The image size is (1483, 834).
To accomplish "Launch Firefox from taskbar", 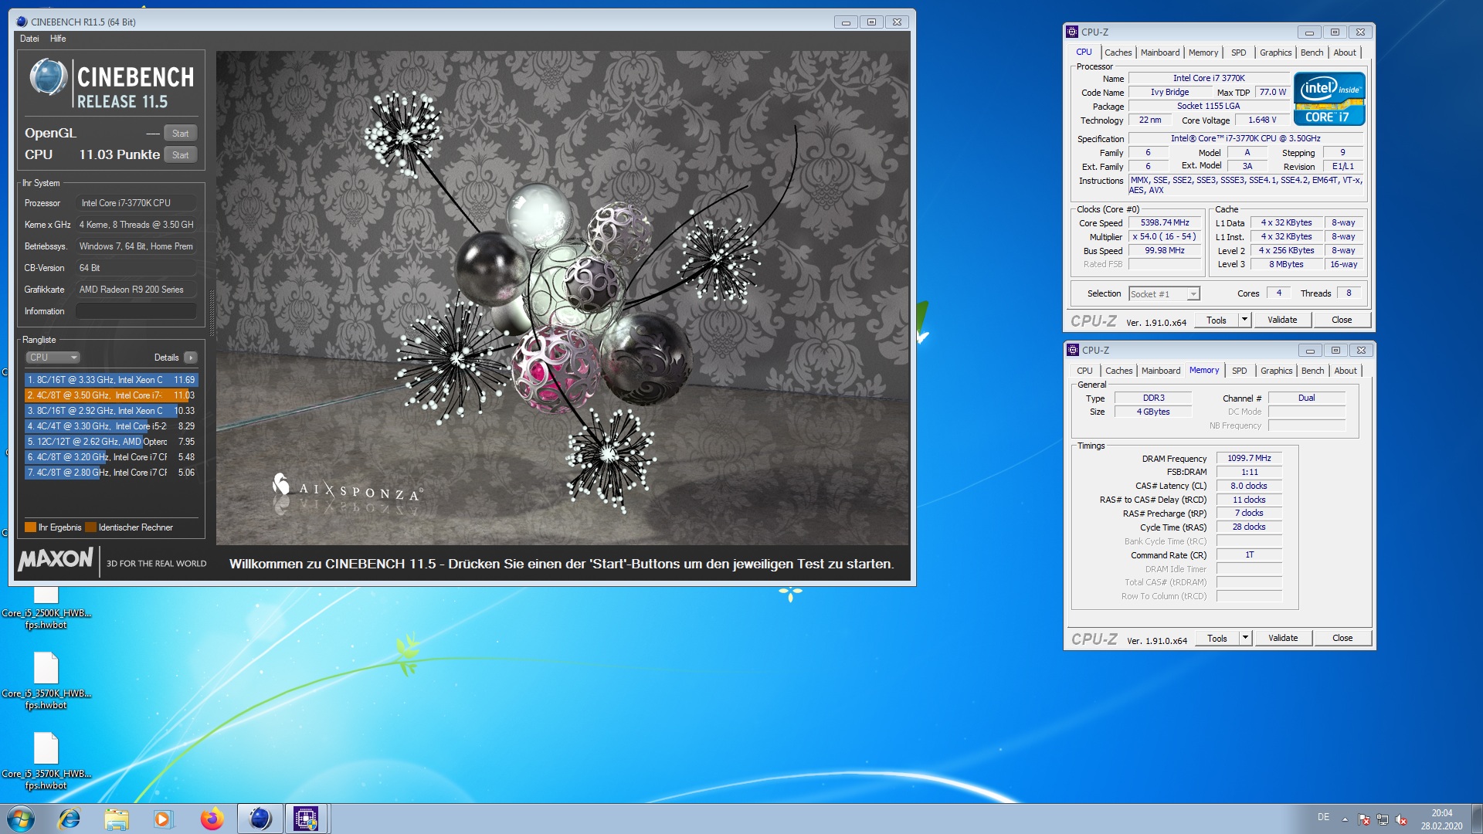I will (212, 819).
